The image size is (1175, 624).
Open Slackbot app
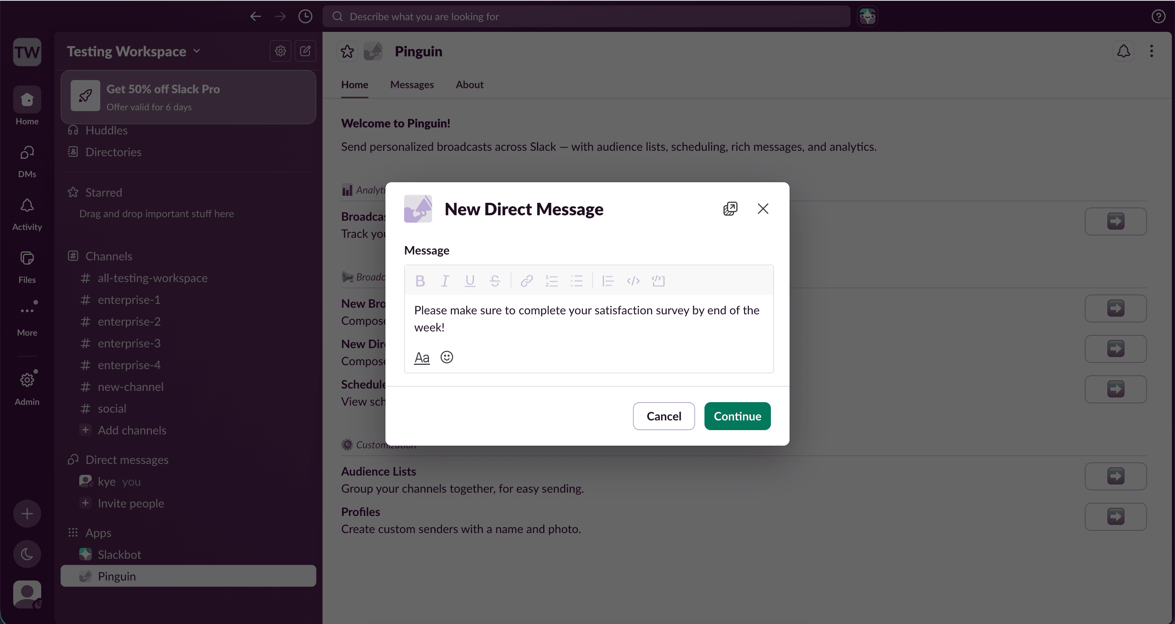tap(188, 555)
